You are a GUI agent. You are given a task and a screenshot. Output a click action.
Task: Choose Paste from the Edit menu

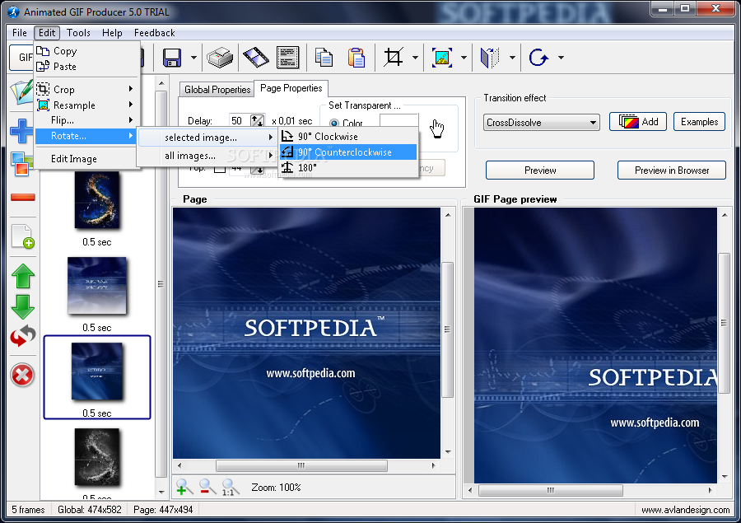[x=87, y=67]
